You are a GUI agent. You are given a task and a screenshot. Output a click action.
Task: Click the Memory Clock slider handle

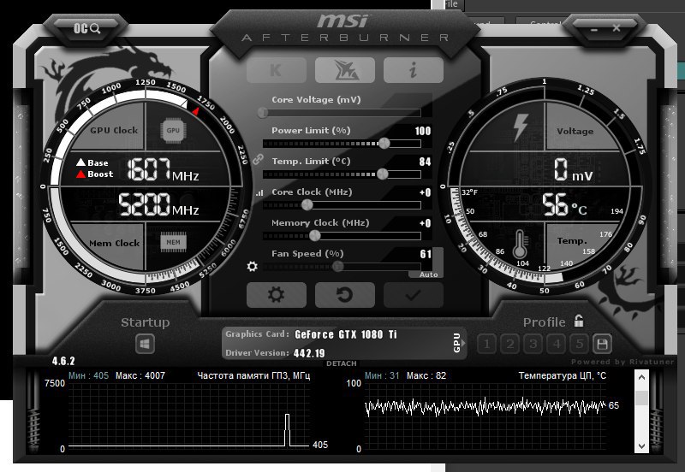point(314,235)
